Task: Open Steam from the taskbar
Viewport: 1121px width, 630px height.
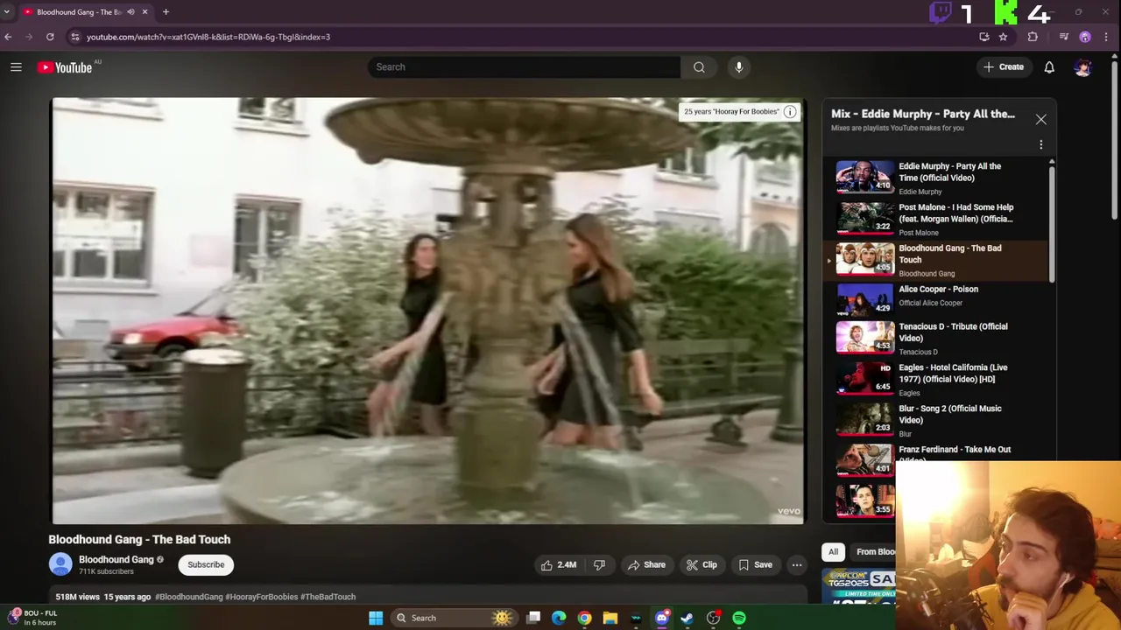Action: (x=687, y=618)
